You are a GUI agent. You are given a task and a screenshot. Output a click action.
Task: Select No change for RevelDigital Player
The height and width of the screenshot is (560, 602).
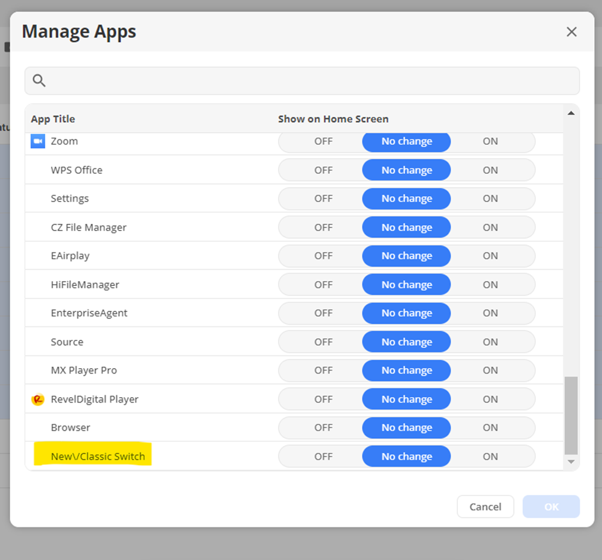(x=407, y=399)
